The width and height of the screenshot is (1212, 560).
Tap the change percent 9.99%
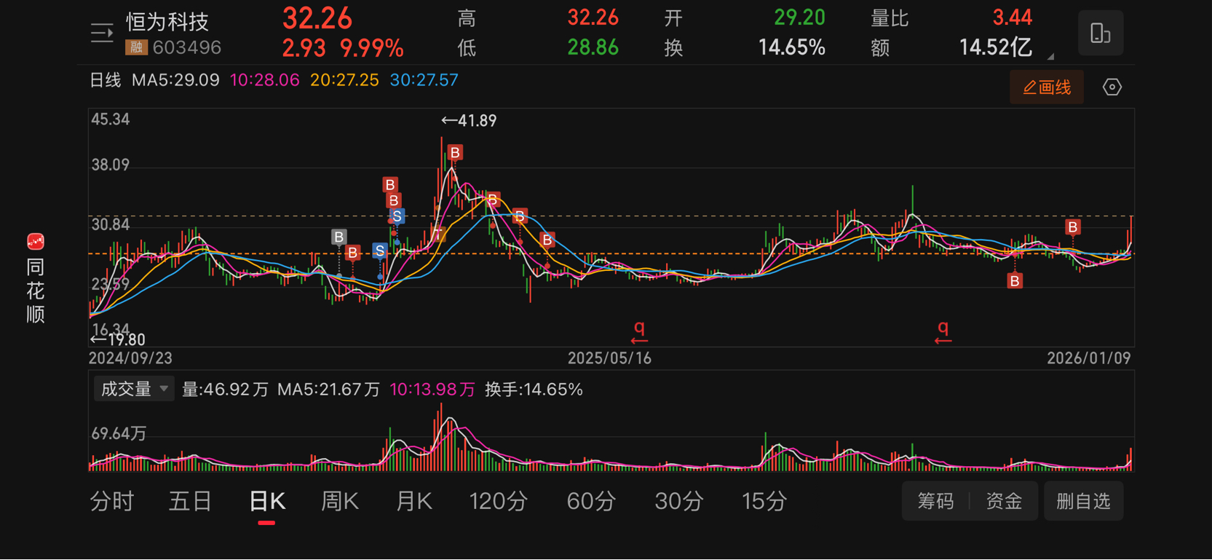pos(372,49)
